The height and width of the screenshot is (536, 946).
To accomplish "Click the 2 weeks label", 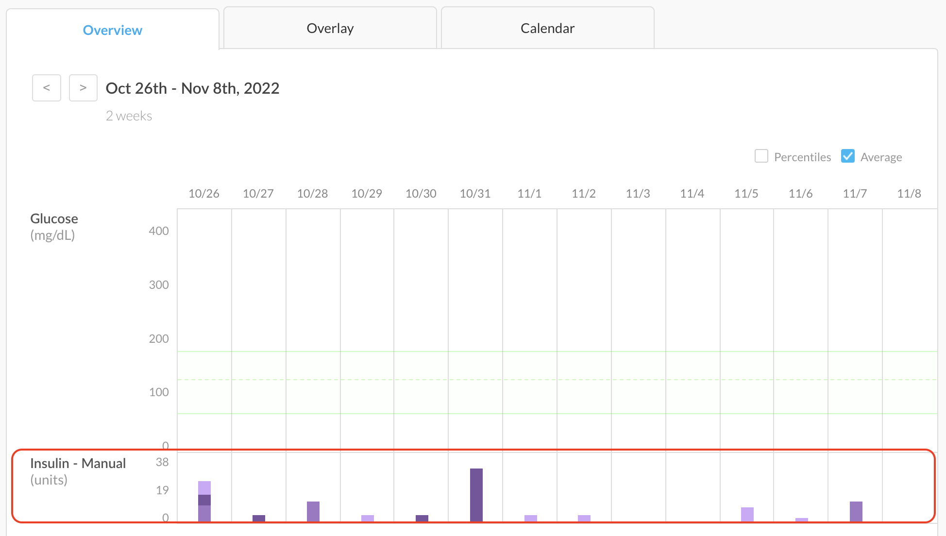I will click(129, 116).
